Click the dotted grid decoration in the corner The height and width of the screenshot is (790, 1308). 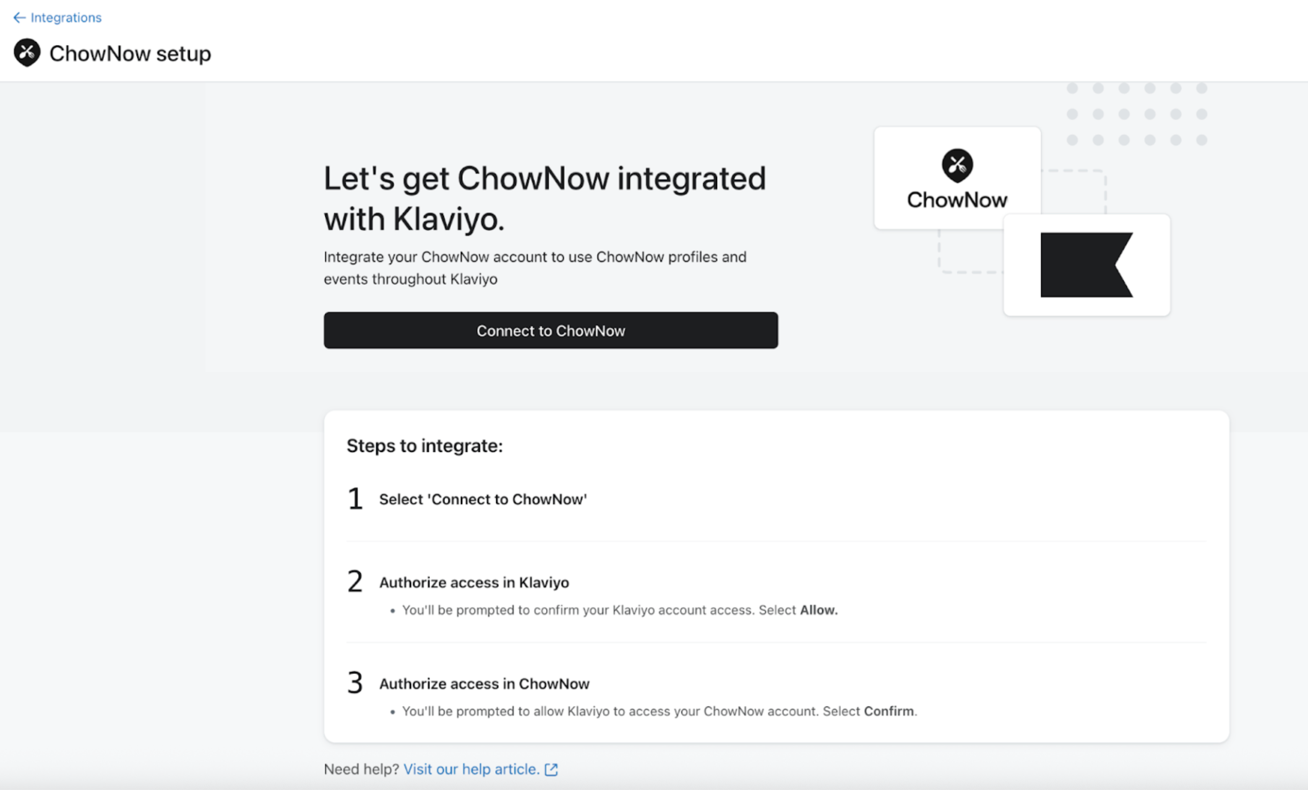tap(1137, 114)
